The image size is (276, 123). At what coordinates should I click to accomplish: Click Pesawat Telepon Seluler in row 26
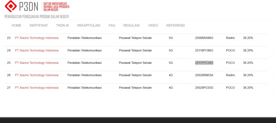pos(135,75)
